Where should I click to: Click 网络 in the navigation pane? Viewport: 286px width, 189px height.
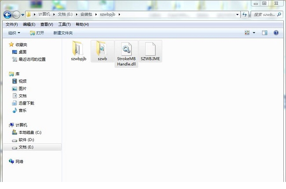[19, 161]
